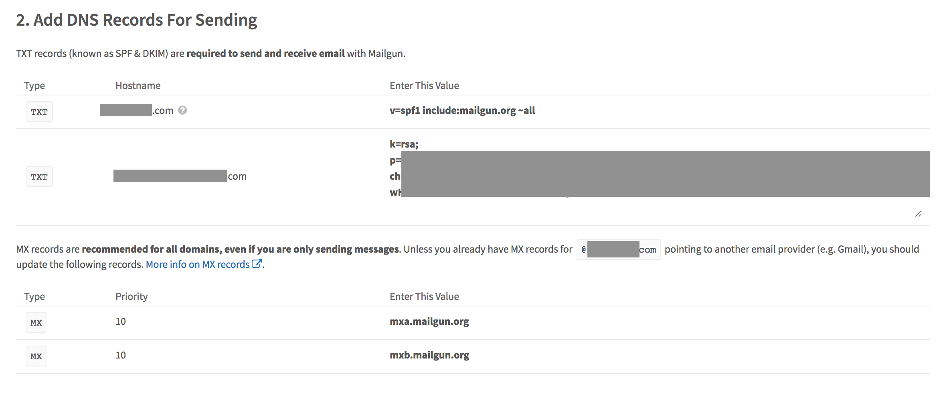Click inside the DKIM k=rsa value text area

(x=404, y=144)
